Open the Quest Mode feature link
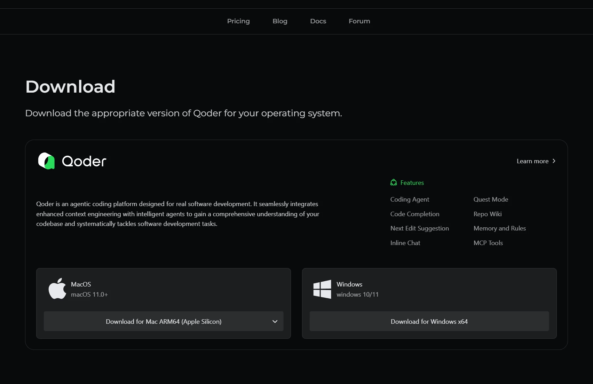Screen dimensions: 593x384 491,199
